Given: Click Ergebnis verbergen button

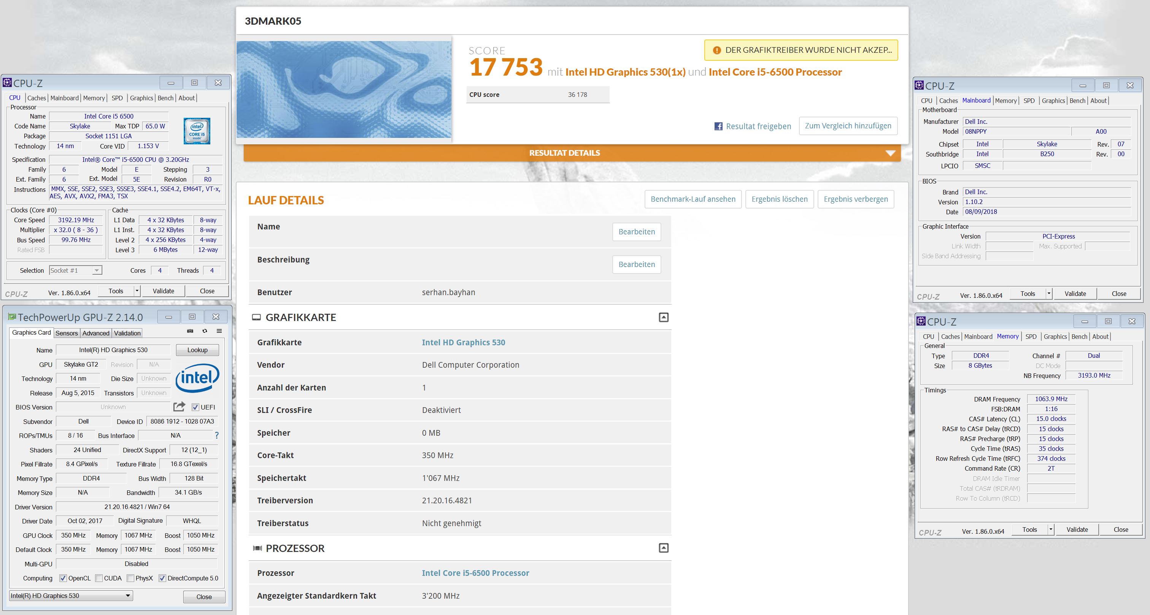Looking at the screenshot, I should point(856,199).
